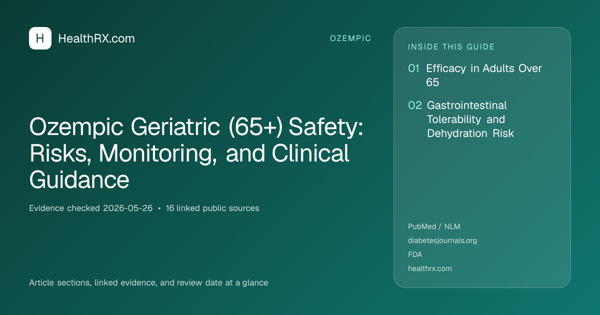Click the diabetesjournals.org source
Image resolution: width=600 pixels, height=315 pixels.
[442, 240]
